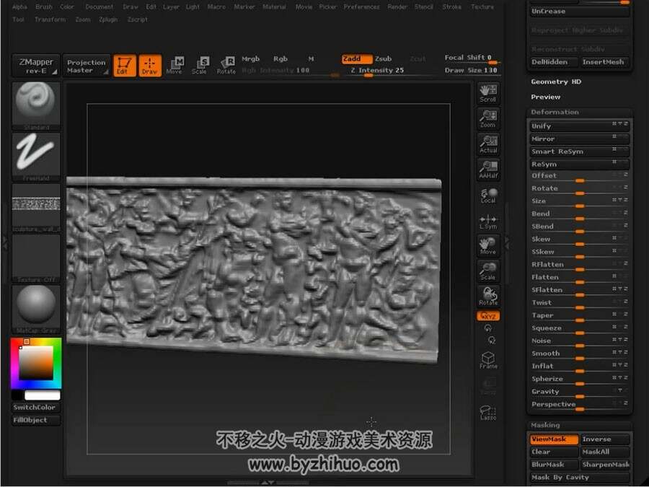Click the UnCrease button
649x487 pixels.
[x=580, y=12]
